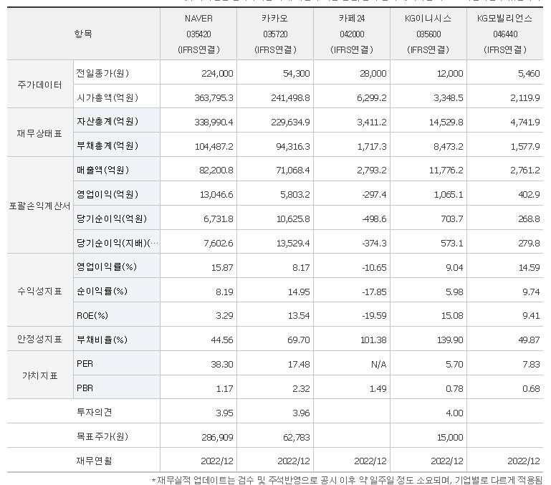Select the NAVER 035420 column header
Image resolution: width=551 pixels, height=485 pixels.
point(198,34)
